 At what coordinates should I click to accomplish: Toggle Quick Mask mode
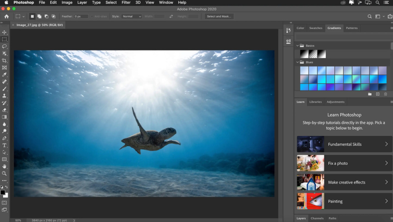coord(4,203)
